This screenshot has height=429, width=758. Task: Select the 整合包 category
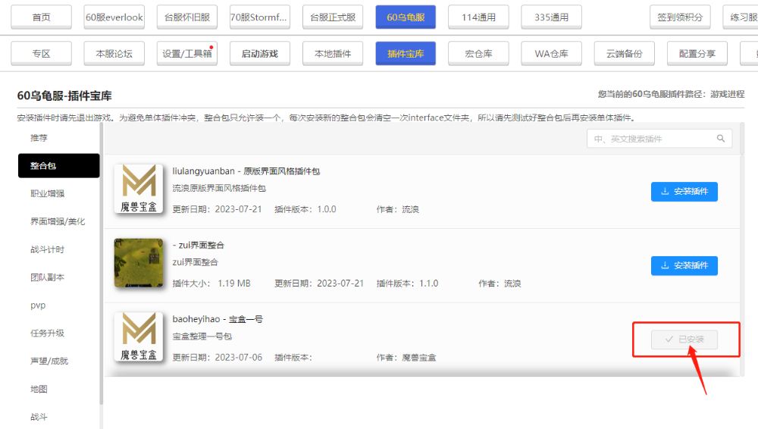(x=58, y=166)
